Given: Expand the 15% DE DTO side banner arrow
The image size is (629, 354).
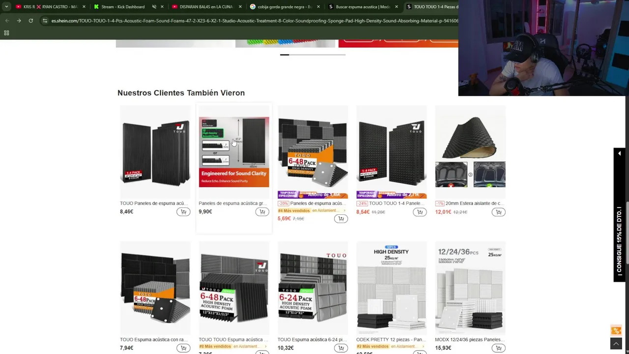Looking at the screenshot, I should pos(619,154).
